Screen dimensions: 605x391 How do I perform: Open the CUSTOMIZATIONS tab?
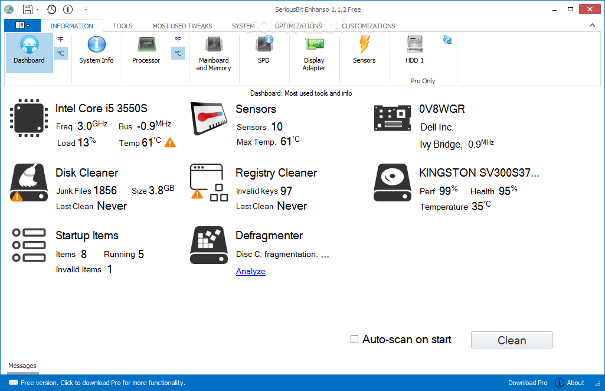tap(368, 26)
